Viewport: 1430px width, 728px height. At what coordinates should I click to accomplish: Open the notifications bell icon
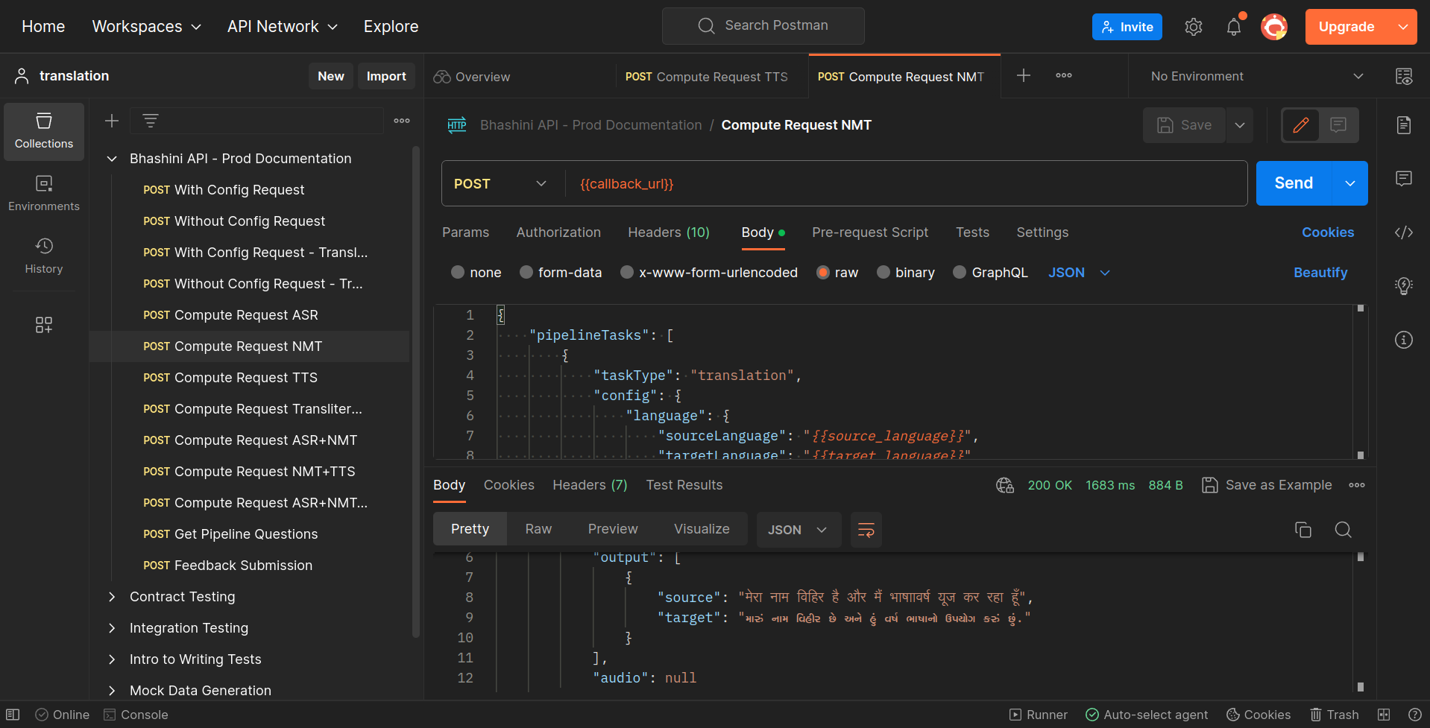[x=1234, y=28]
